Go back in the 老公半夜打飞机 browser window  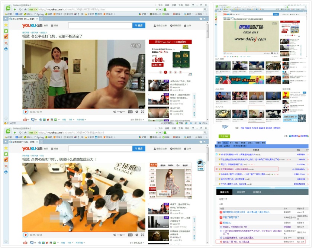tap(15, 9)
